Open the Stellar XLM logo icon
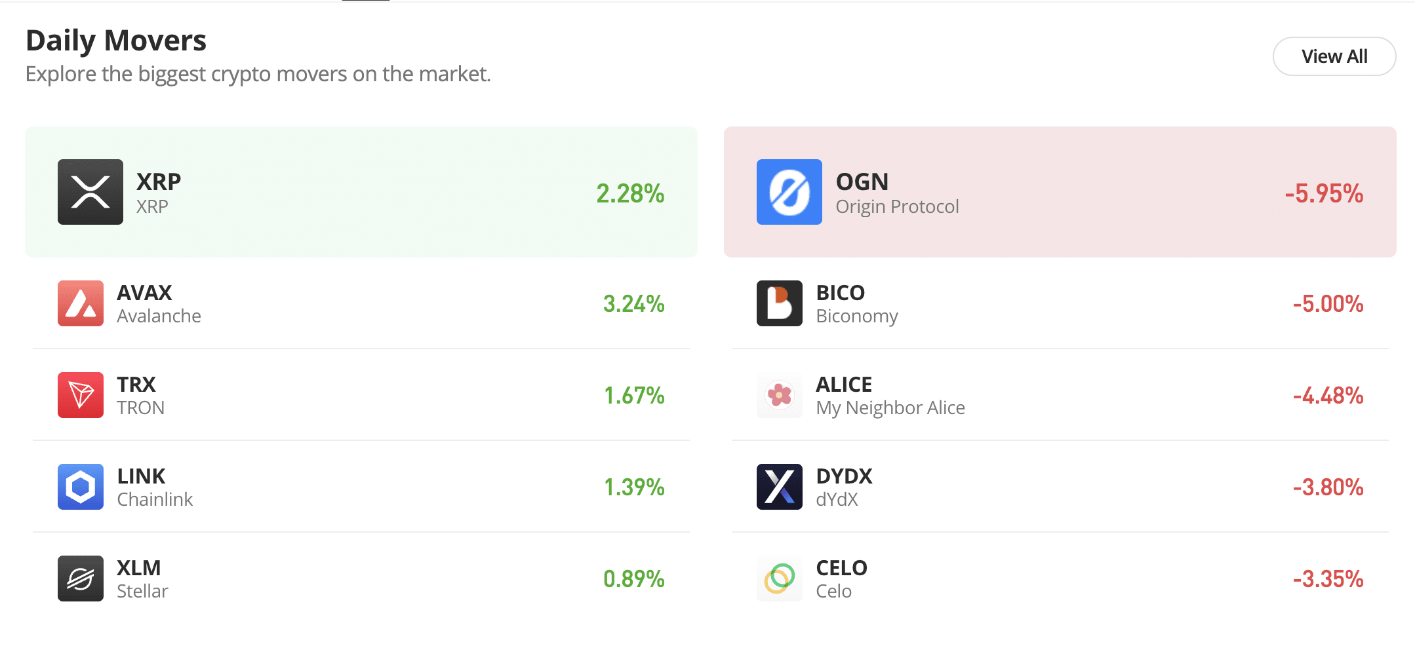 (x=81, y=579)
